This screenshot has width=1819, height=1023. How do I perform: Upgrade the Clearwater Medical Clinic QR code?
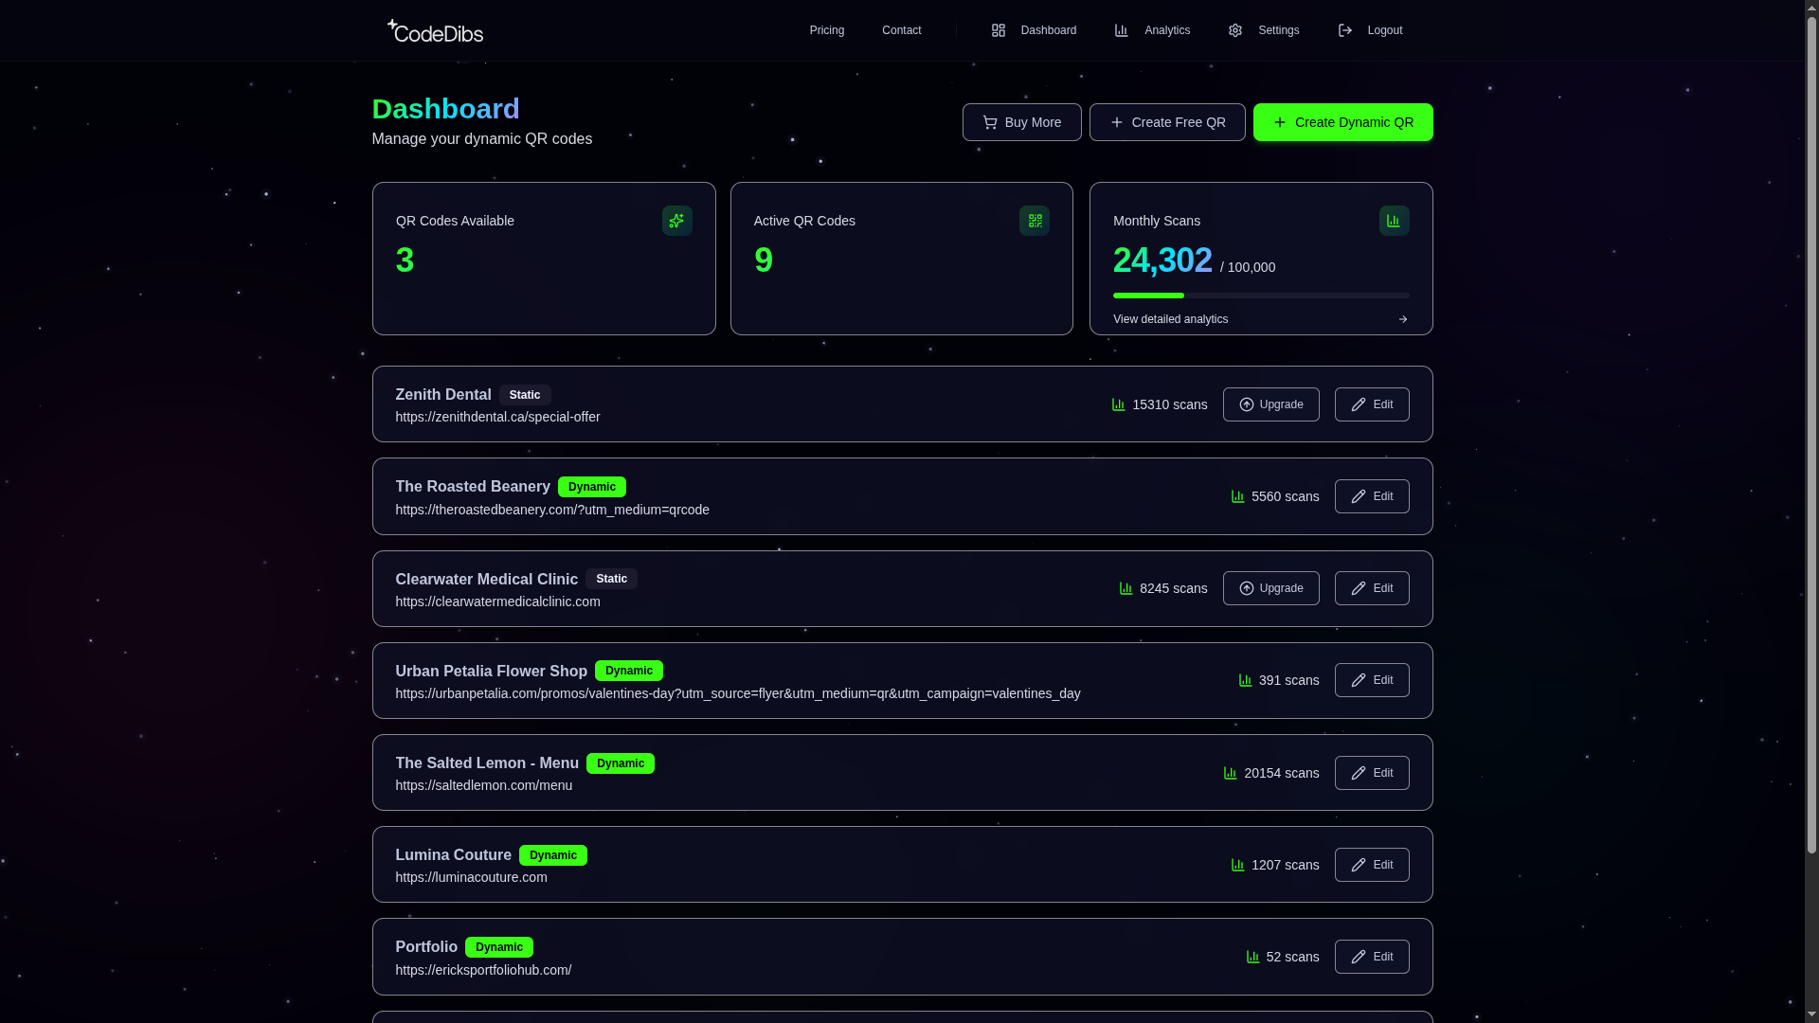[1270, 588]
